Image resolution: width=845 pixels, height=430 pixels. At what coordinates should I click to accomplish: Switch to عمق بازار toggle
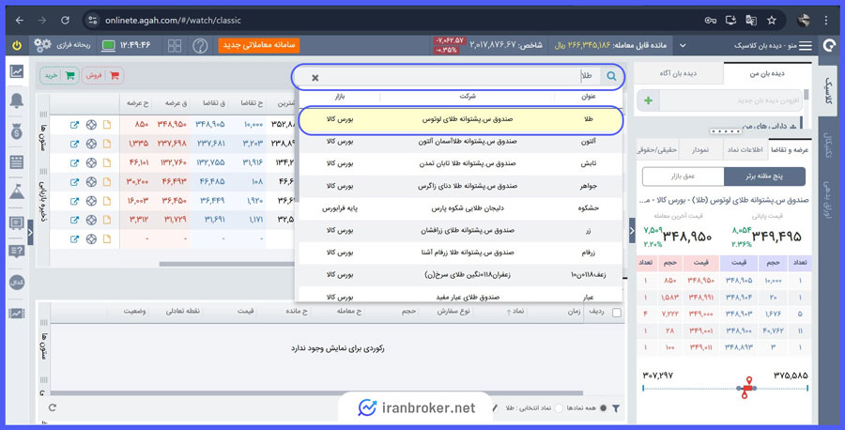683,177
